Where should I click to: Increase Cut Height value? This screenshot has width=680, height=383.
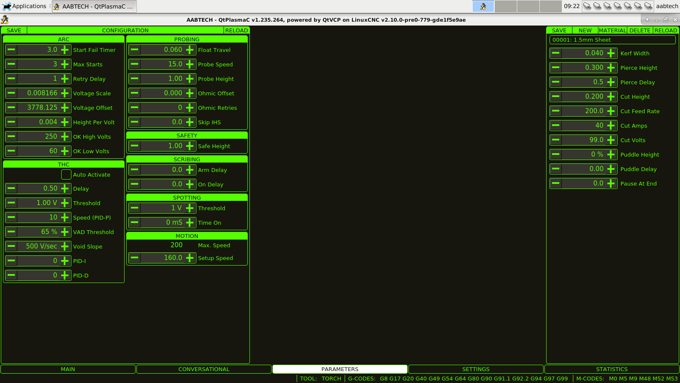coord(611,97)
